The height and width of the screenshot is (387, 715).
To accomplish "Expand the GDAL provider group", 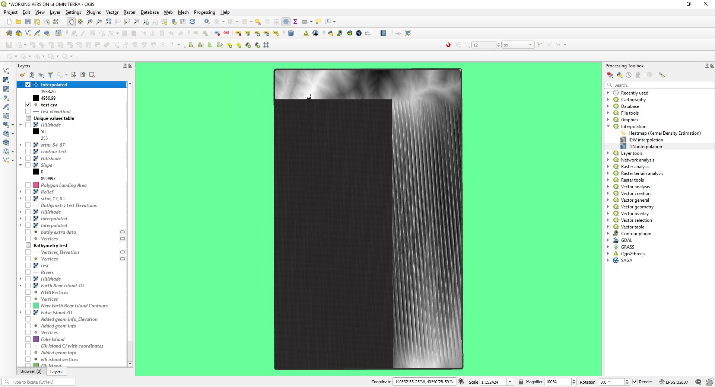I will click(x=608, y=240).
